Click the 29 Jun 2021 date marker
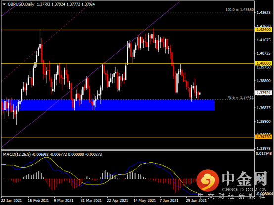This screenshot has height=205, width=274. [196, 200]
